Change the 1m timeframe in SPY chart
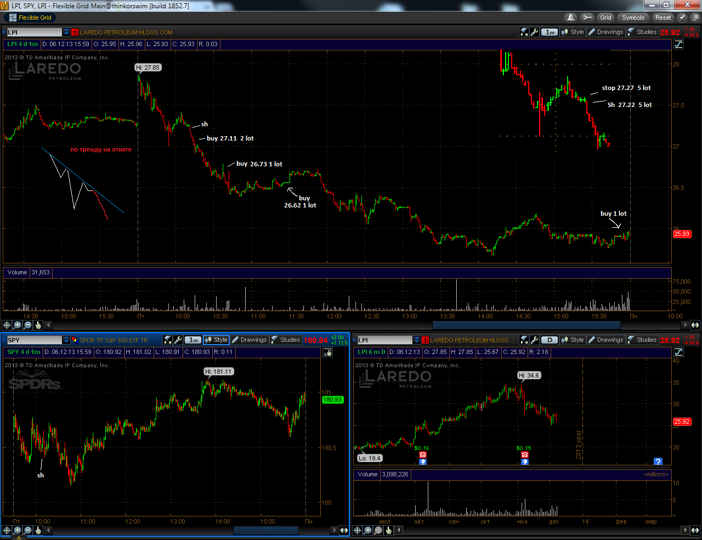 [193, 340]
